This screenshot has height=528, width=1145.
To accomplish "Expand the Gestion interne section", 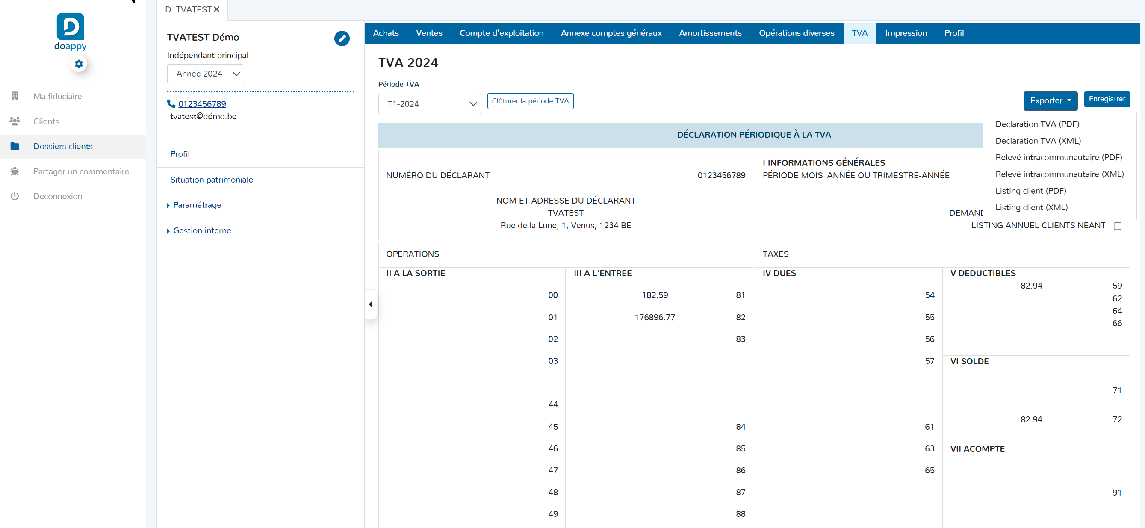I will point(202,230).
